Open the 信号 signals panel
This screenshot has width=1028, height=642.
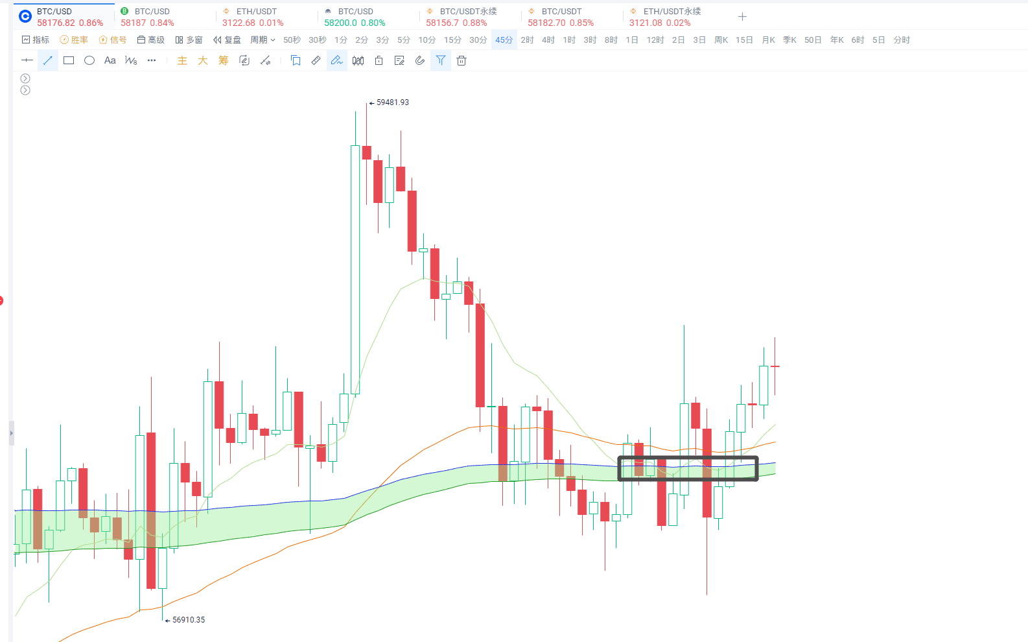click(113, 40)
